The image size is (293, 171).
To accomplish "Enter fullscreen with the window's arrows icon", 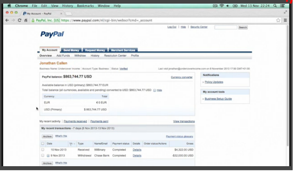I will 285,12.
